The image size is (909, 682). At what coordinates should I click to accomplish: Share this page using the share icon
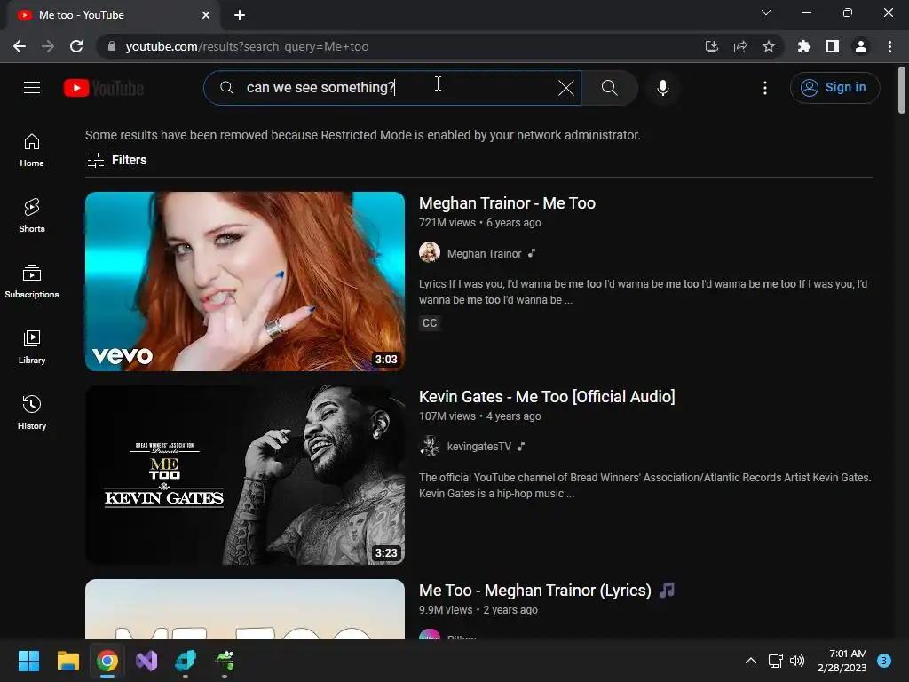740,46
